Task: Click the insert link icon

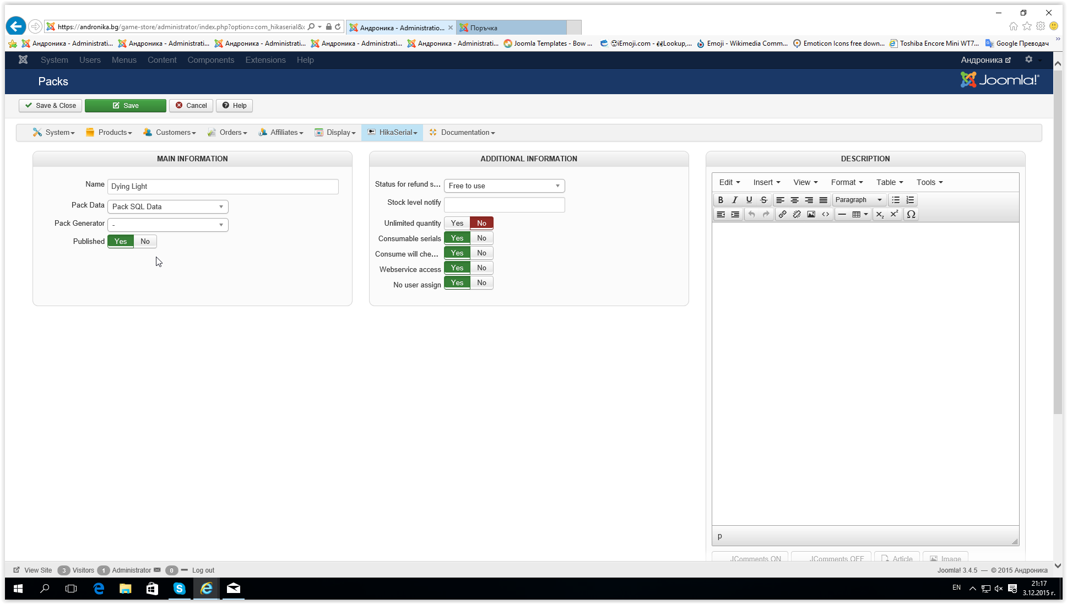Action: (782, 214)
